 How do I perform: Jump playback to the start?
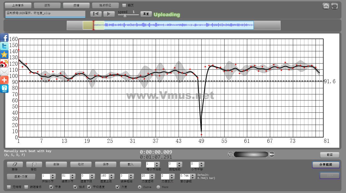(96, 14)
